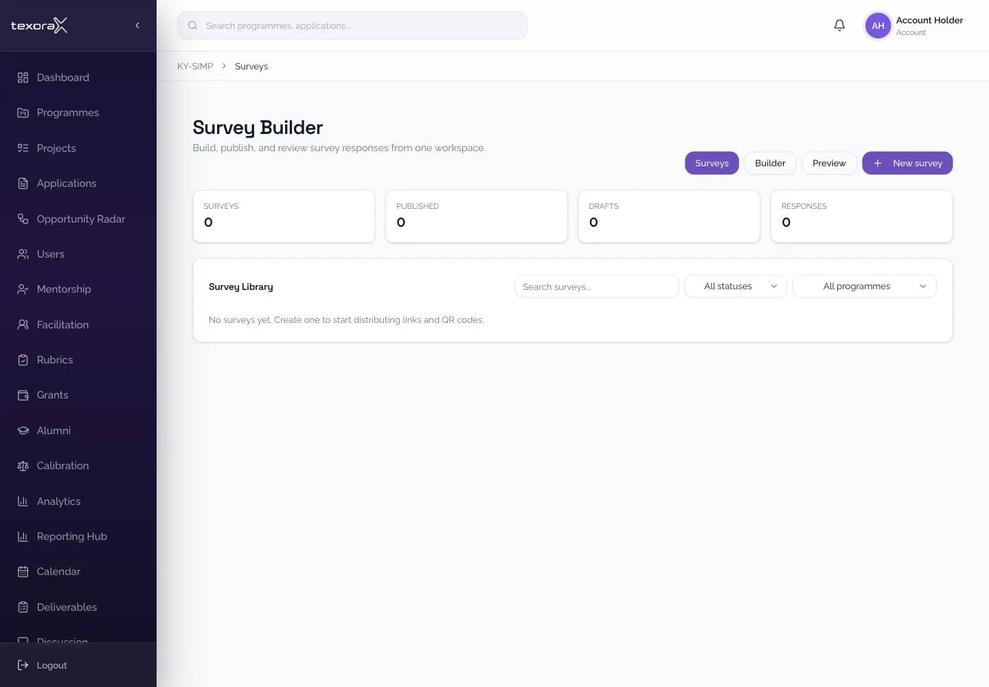
Task: Click the Surveys breadcrumb text
Action: point(251,67)
